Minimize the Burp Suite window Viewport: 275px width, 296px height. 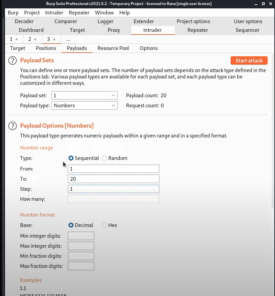256,4
